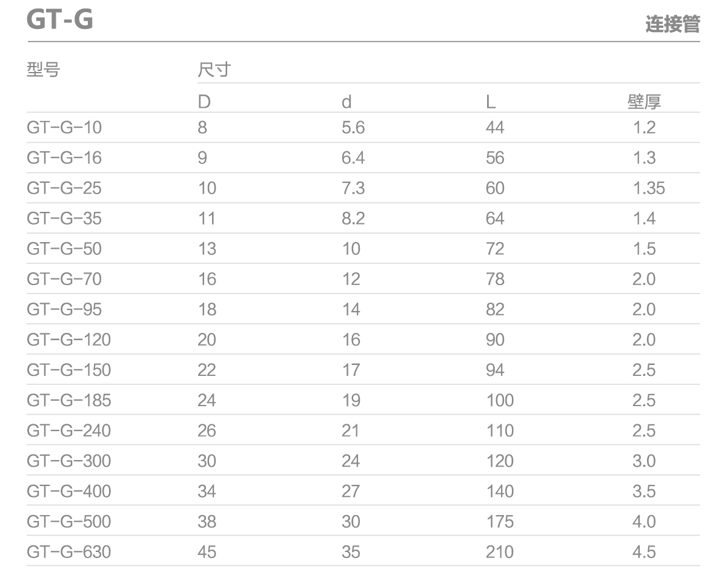Image resolution: width=727 pixels, height=572 pixels.
Task: Click the 5.6 inner diameter value
Action: click(353, 127)
